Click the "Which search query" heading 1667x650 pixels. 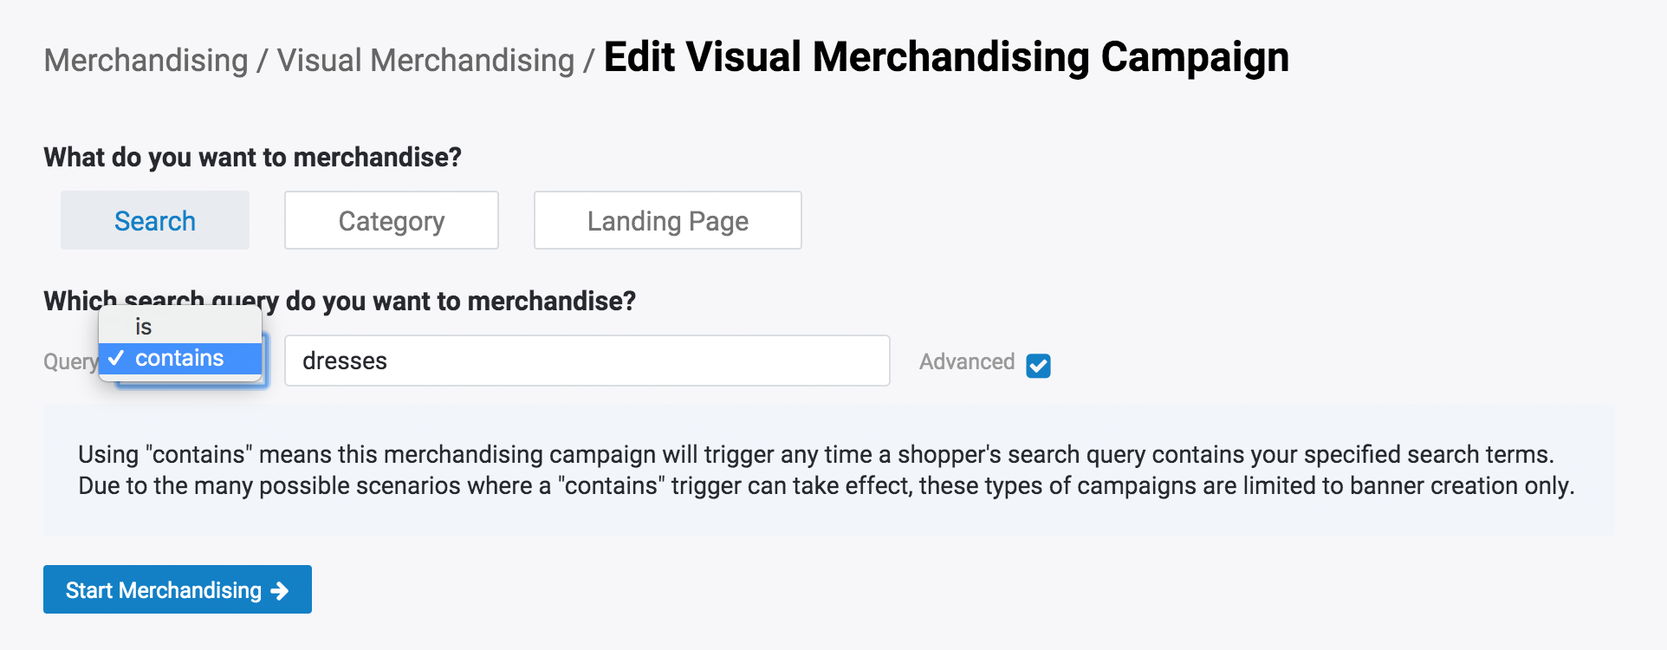(x=459, y=301)
